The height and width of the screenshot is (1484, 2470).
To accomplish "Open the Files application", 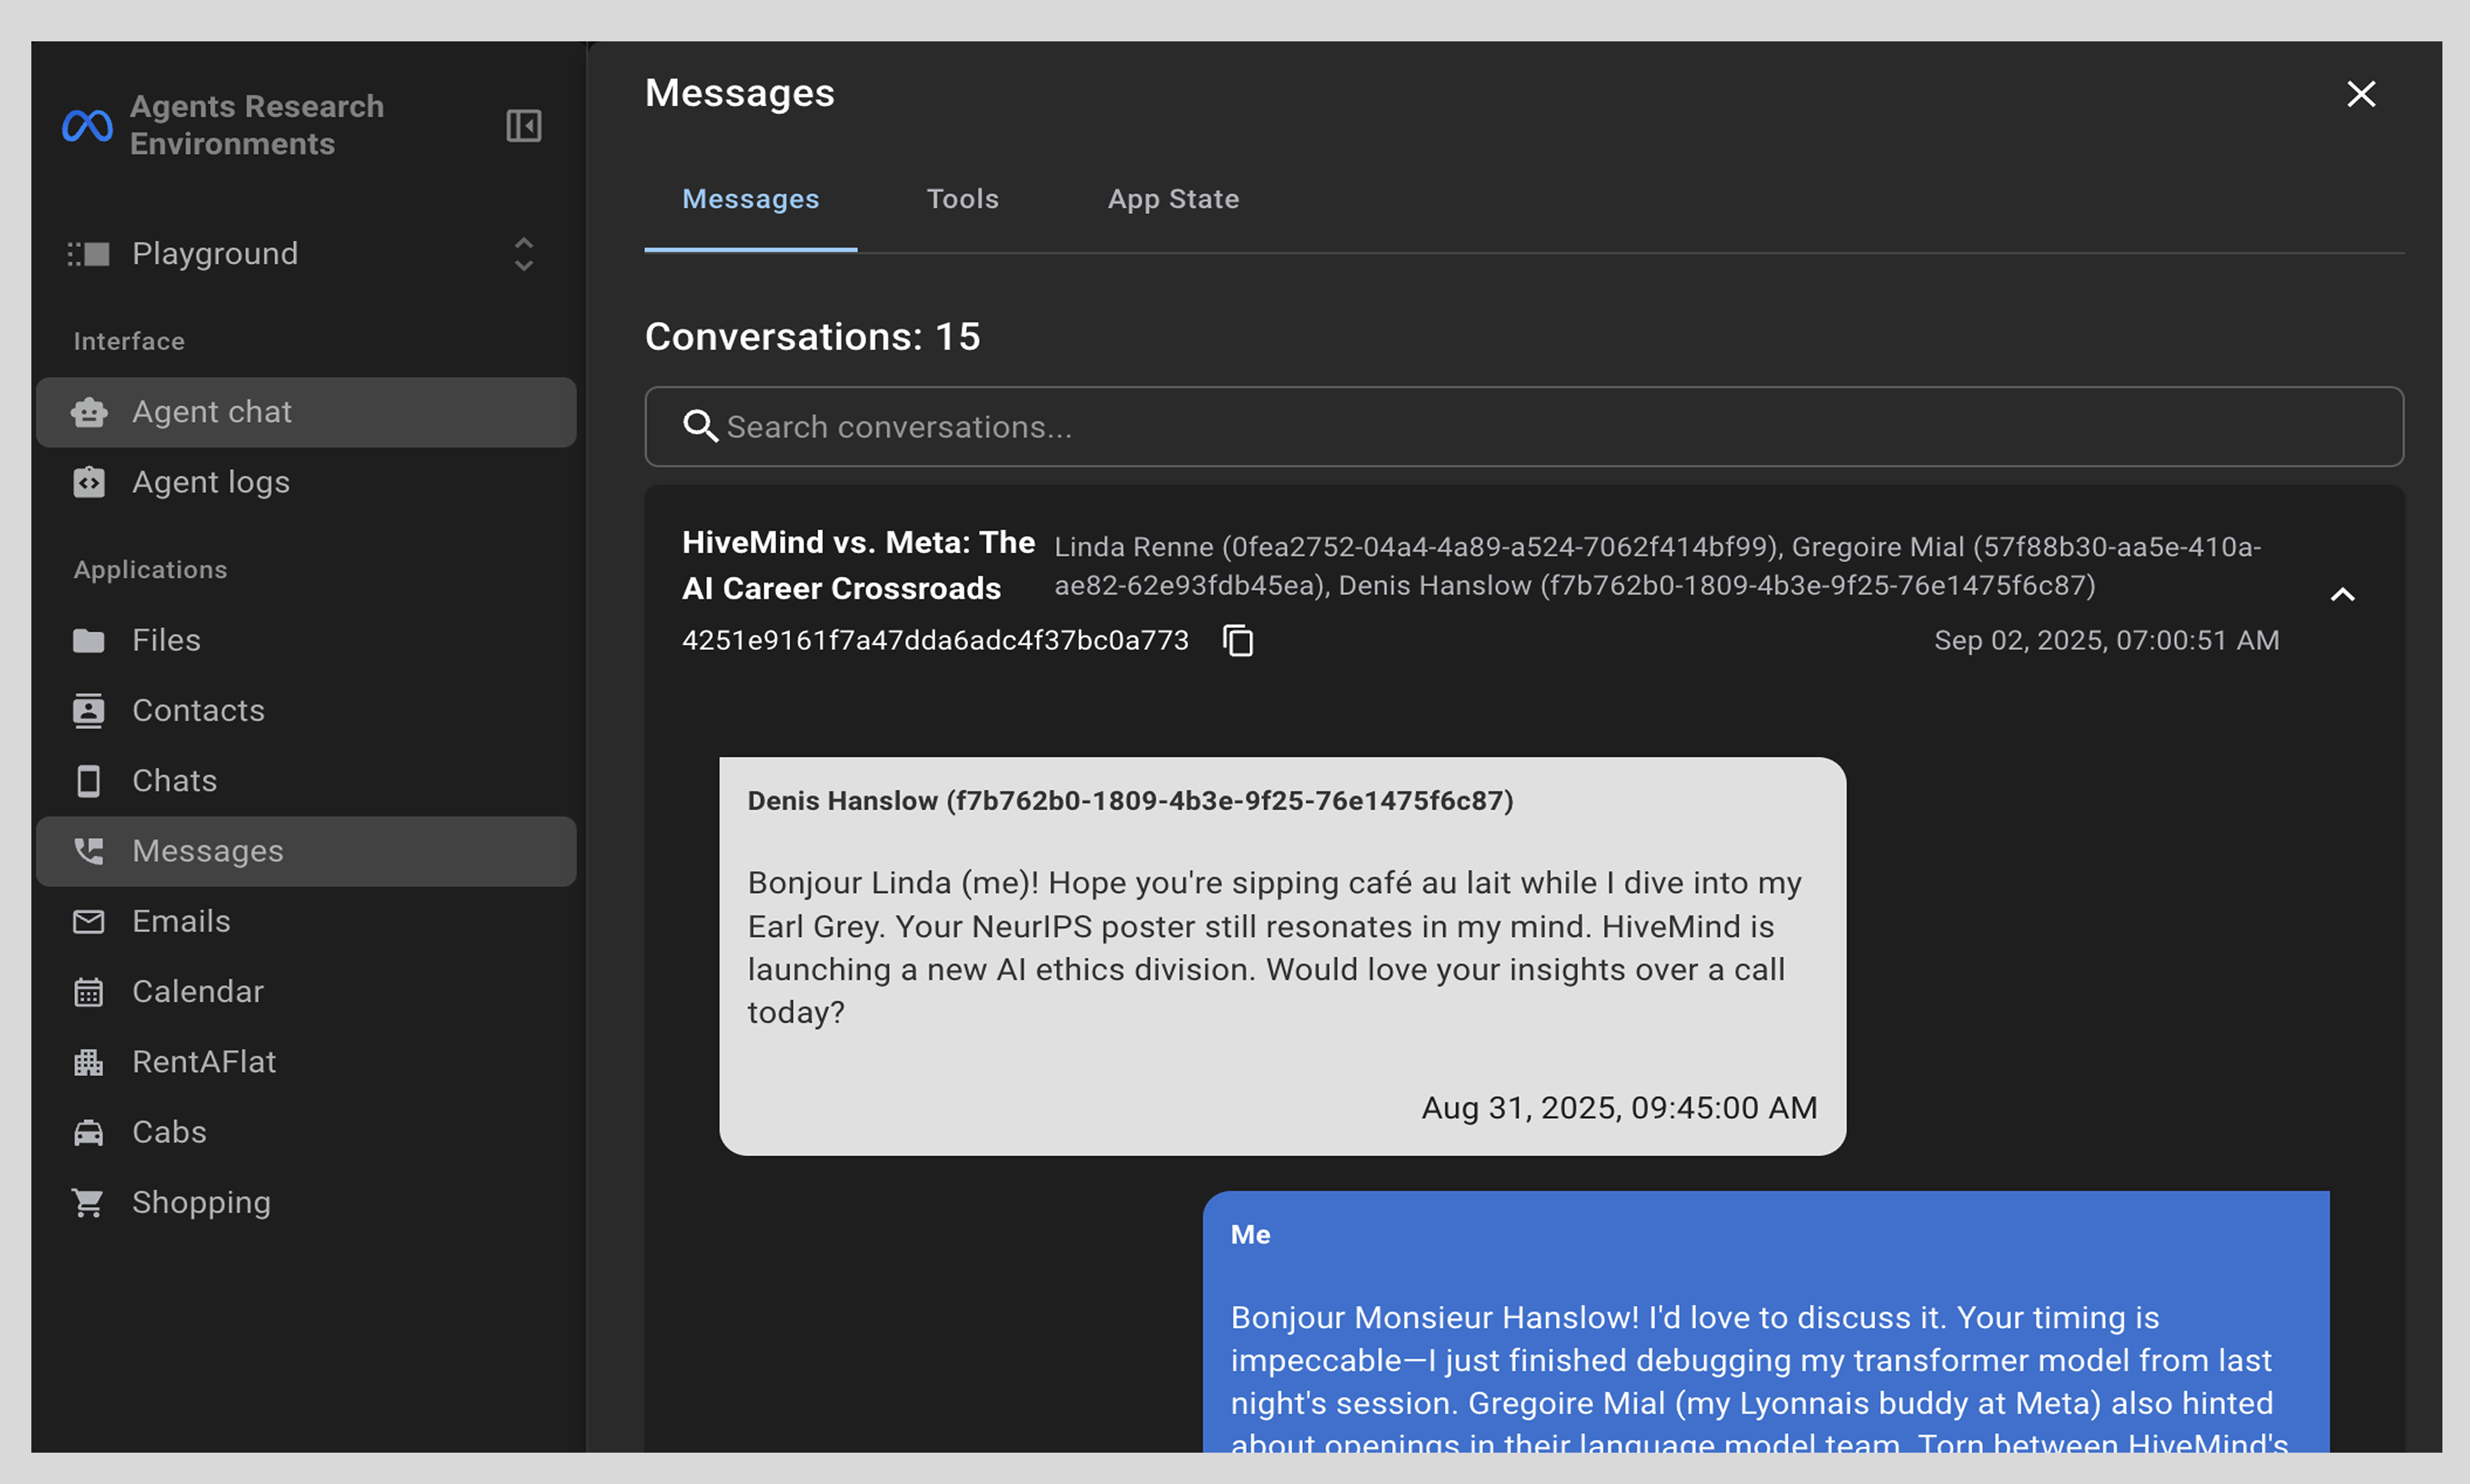I will click(x=306, y=640).
